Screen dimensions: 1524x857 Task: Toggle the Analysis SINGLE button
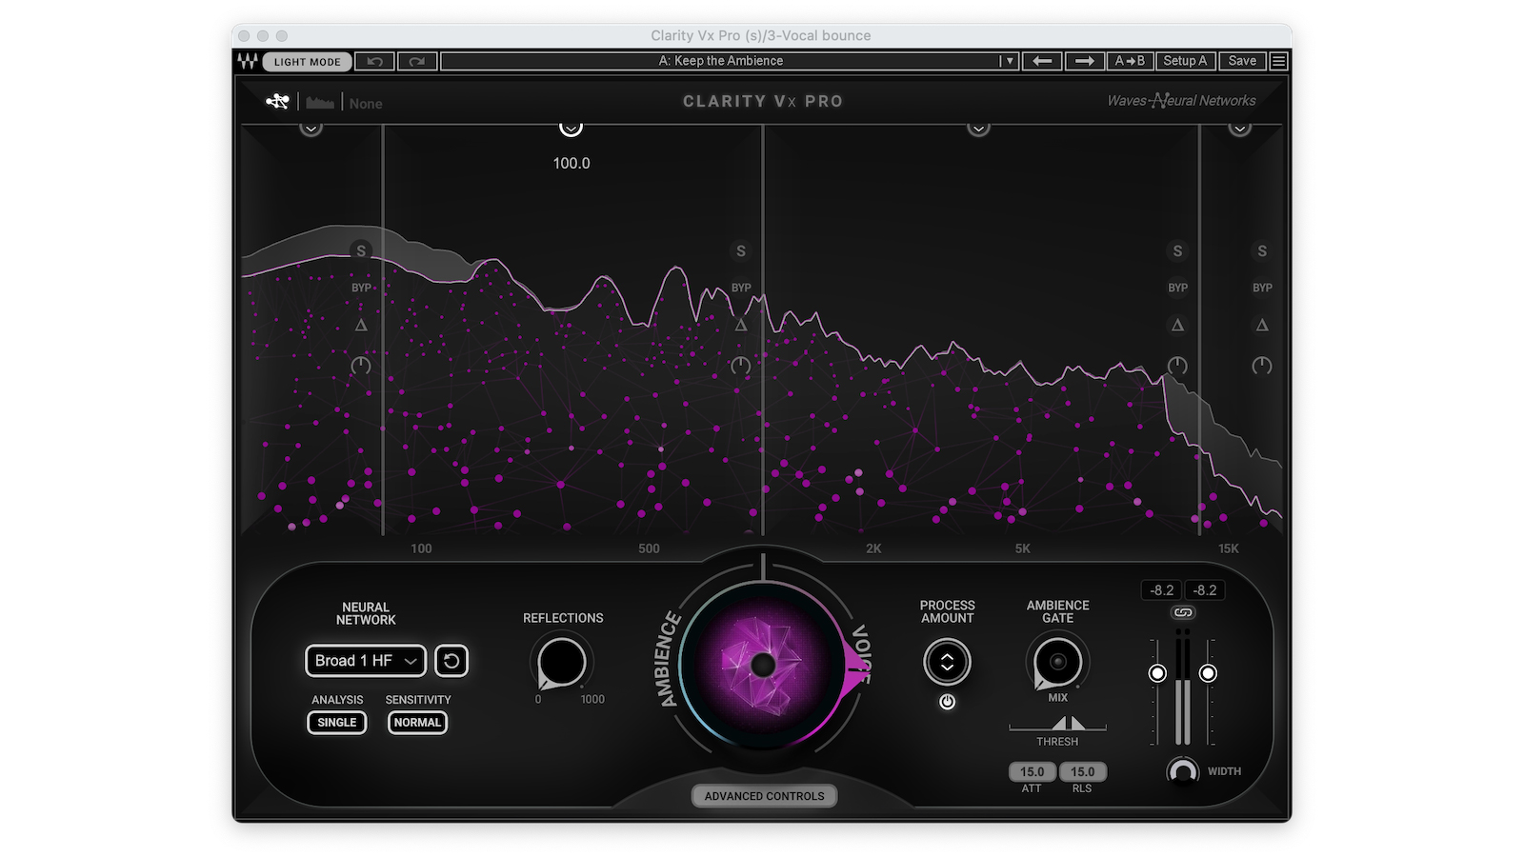point(336,723)
